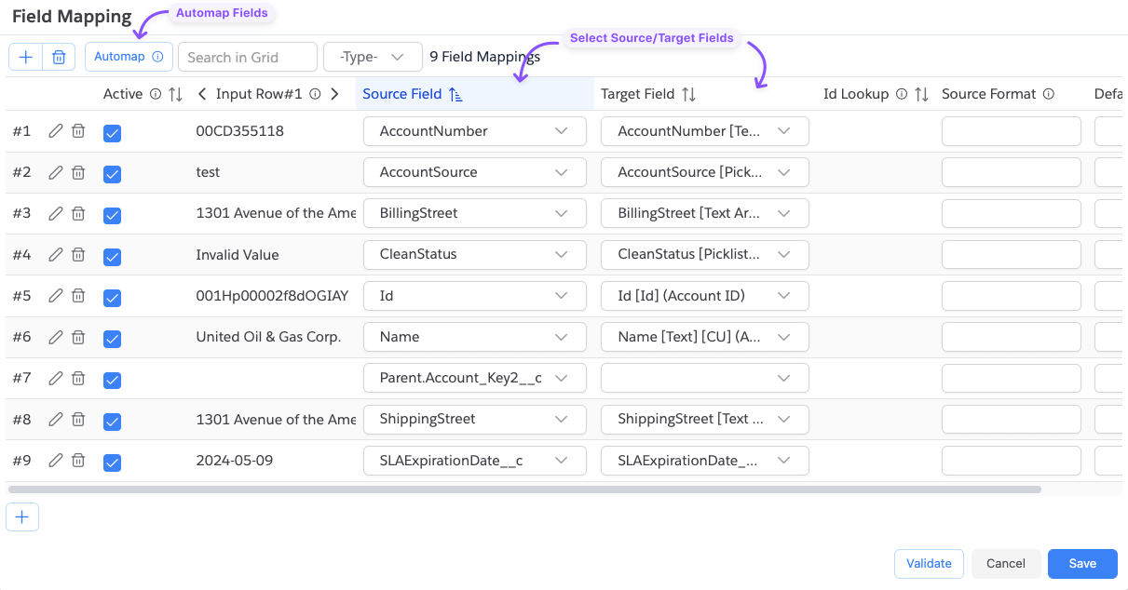Viewport: 1128px width, 590px height.
Task: Click the Save button
Action: (x=1082, y=563)
